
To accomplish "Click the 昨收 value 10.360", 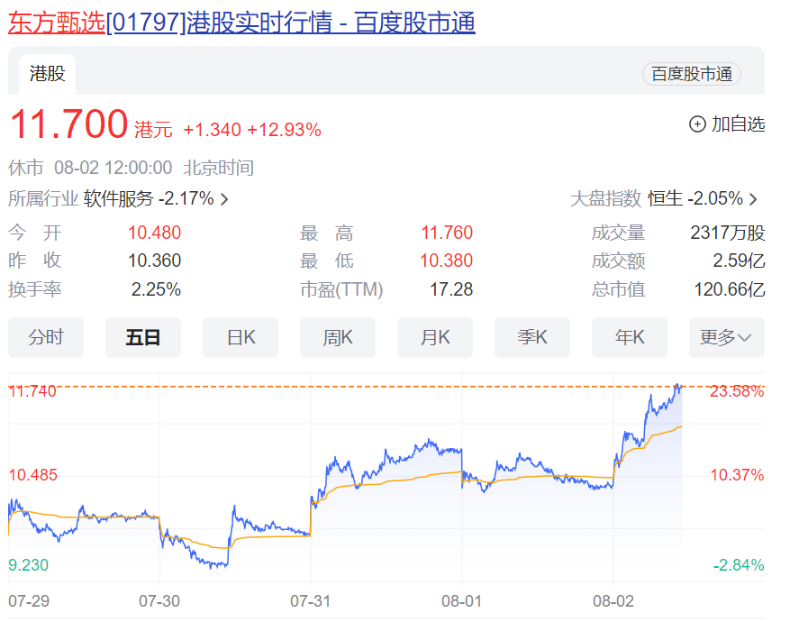I will click(x=154, y=261).
